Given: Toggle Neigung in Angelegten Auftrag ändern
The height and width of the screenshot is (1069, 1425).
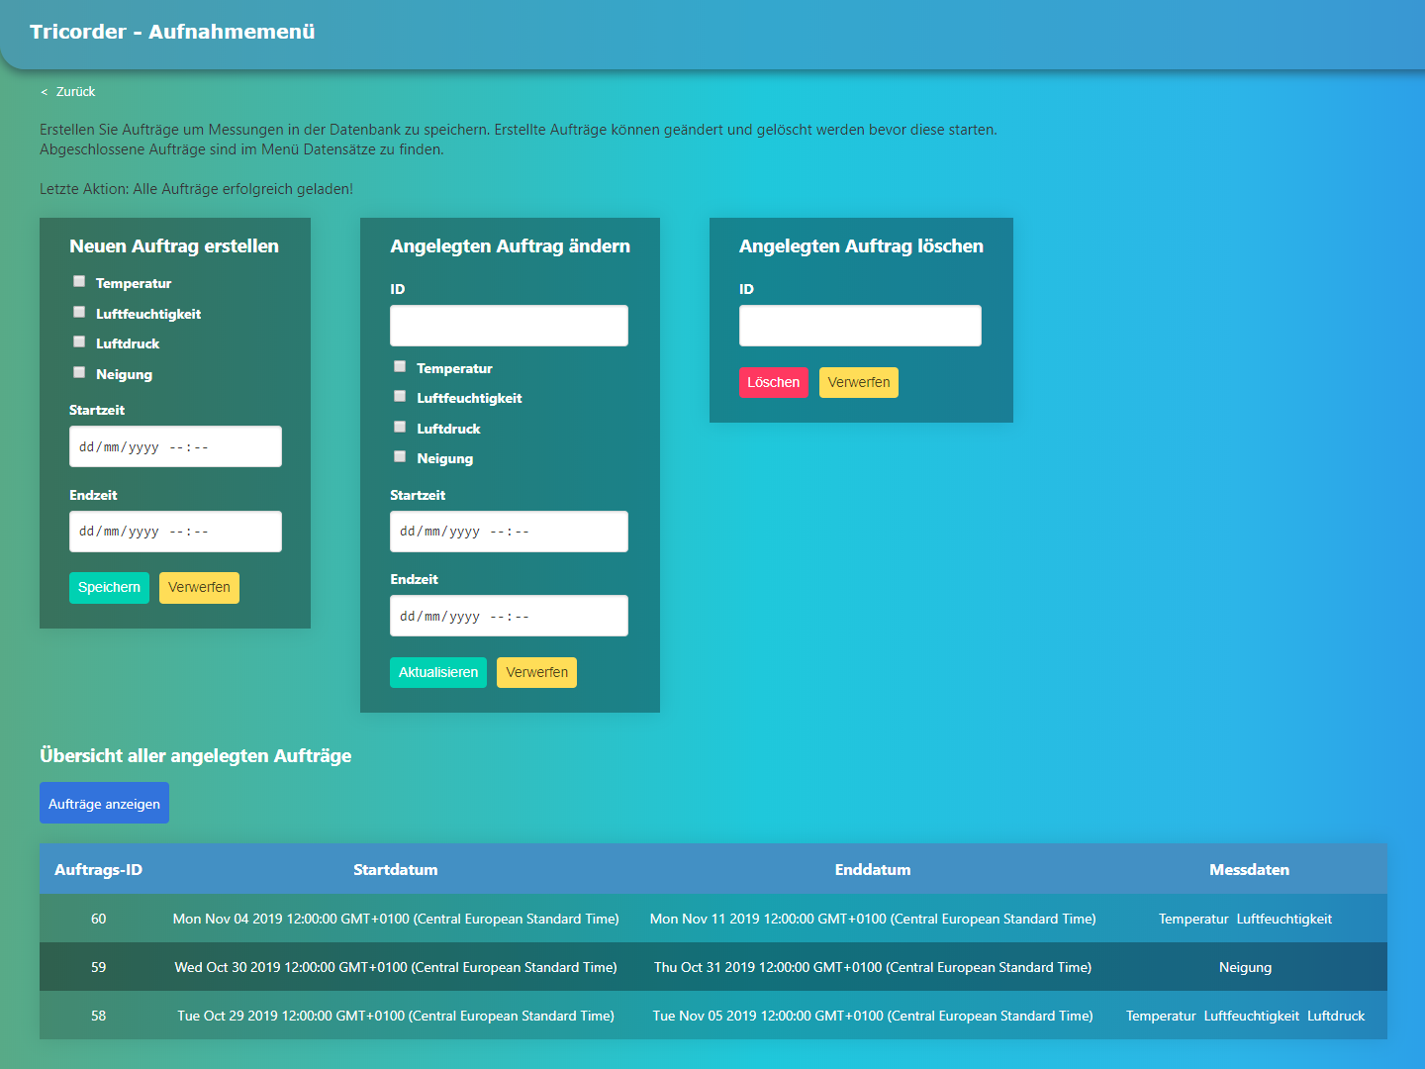Looking at the screenshot, I should pyautogui.click(x=400, y=457).
